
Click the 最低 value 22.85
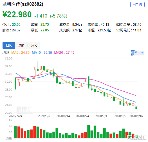45,30
